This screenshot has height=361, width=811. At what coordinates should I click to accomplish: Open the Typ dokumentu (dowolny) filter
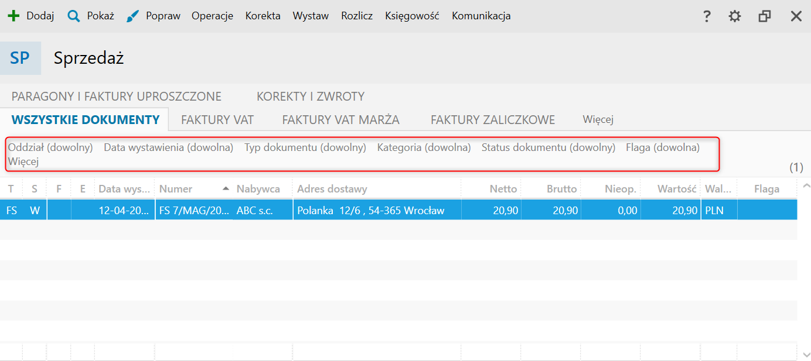[x=305, y=147]
